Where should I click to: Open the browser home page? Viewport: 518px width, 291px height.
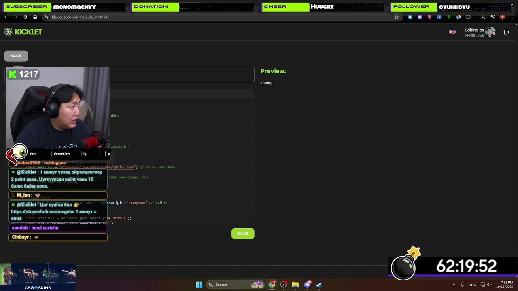(35, 17)
